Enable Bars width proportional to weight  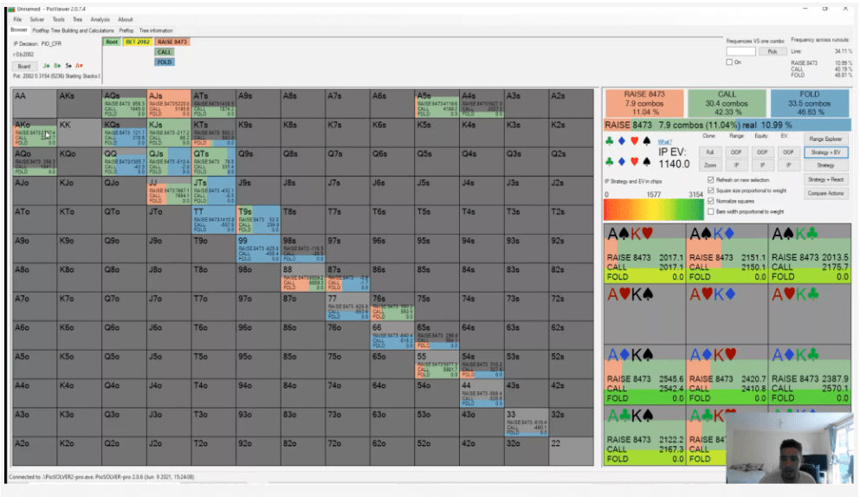click(711, 211)
